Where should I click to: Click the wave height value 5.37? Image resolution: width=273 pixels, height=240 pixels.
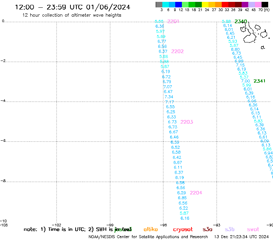(244, 77)
